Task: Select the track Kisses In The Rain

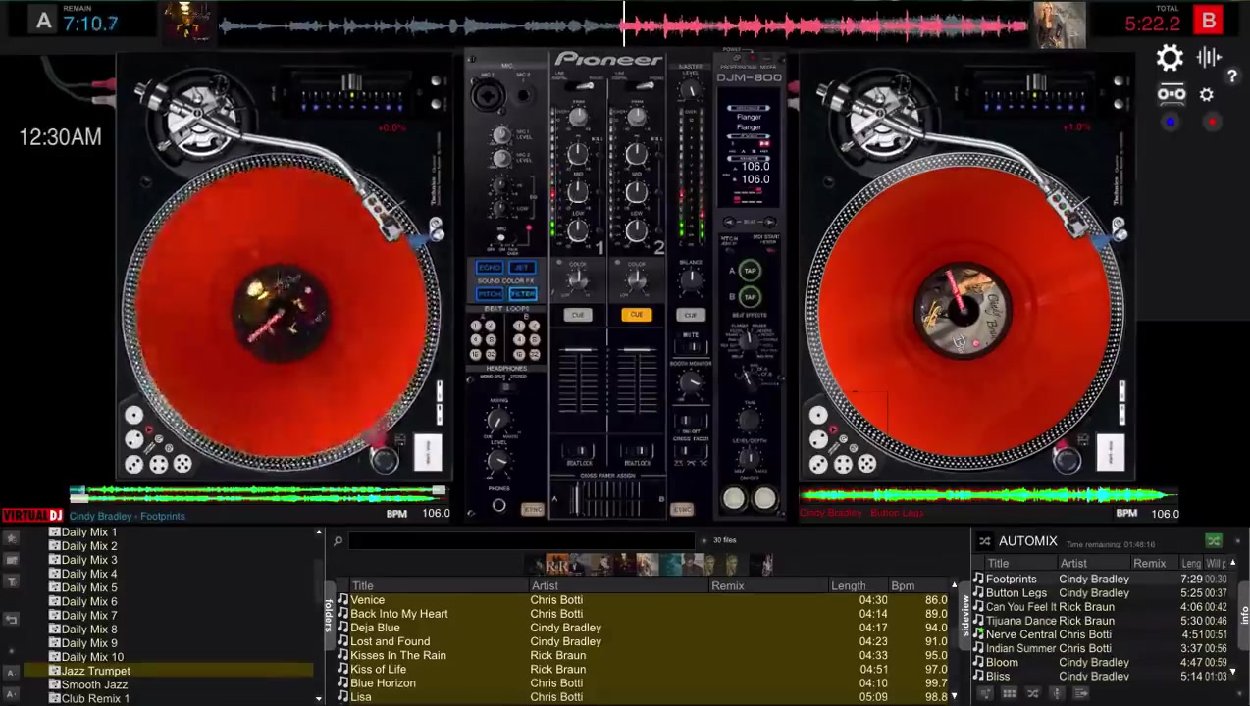Action: tap(644, 655)
